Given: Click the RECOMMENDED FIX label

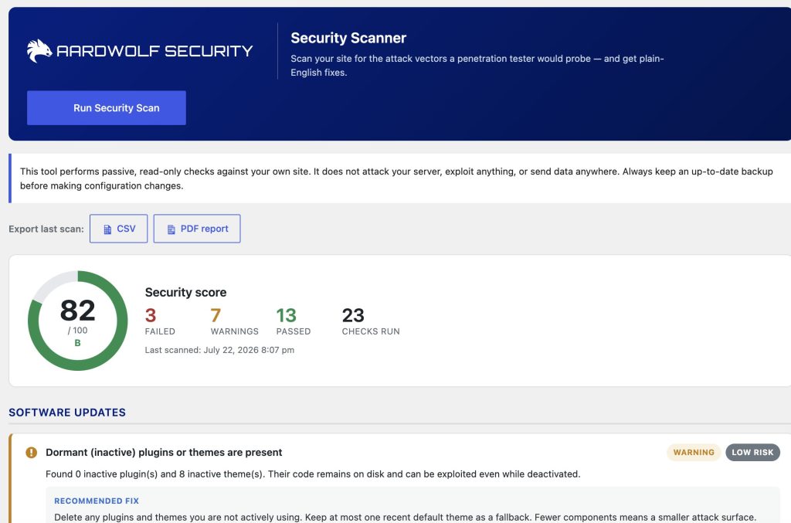Looking at the screenshot, I should point(97,501).
